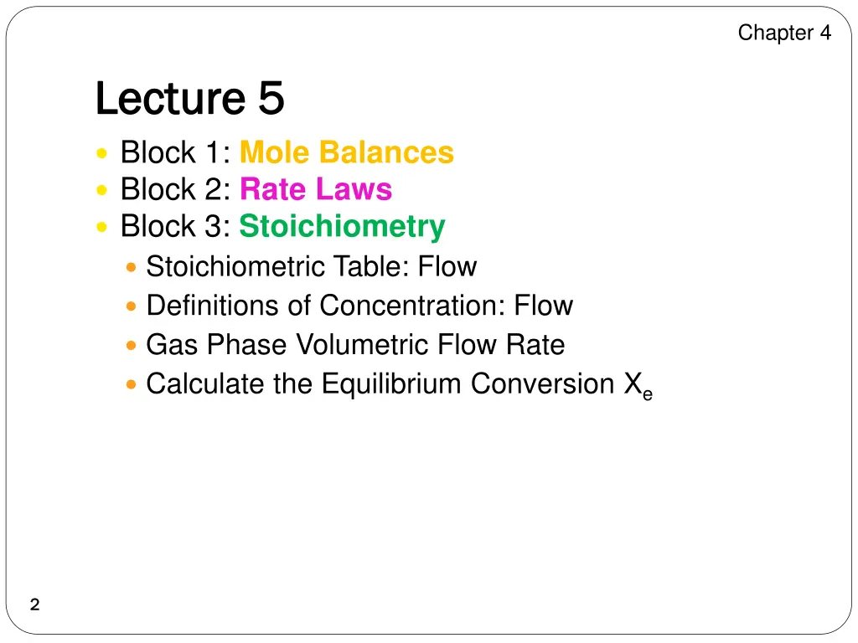Click the green "Stoichiometry" text
The width and height of the screenshot is (858, 643).
(x=342, y=226)
